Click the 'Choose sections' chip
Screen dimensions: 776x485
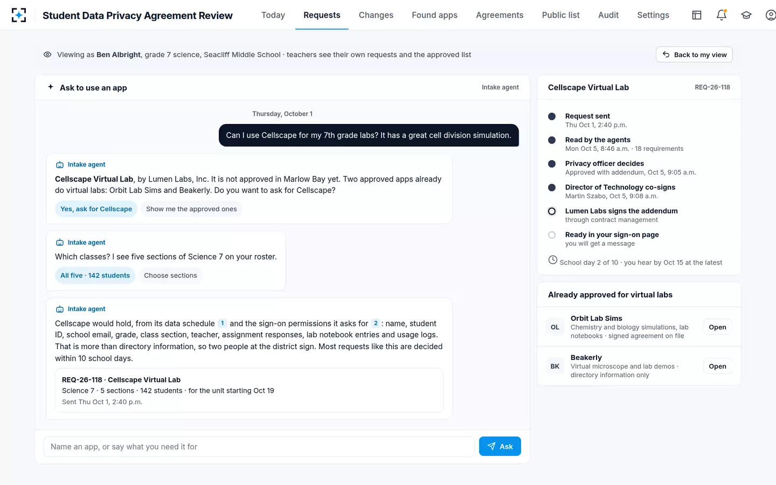[170, 275]
